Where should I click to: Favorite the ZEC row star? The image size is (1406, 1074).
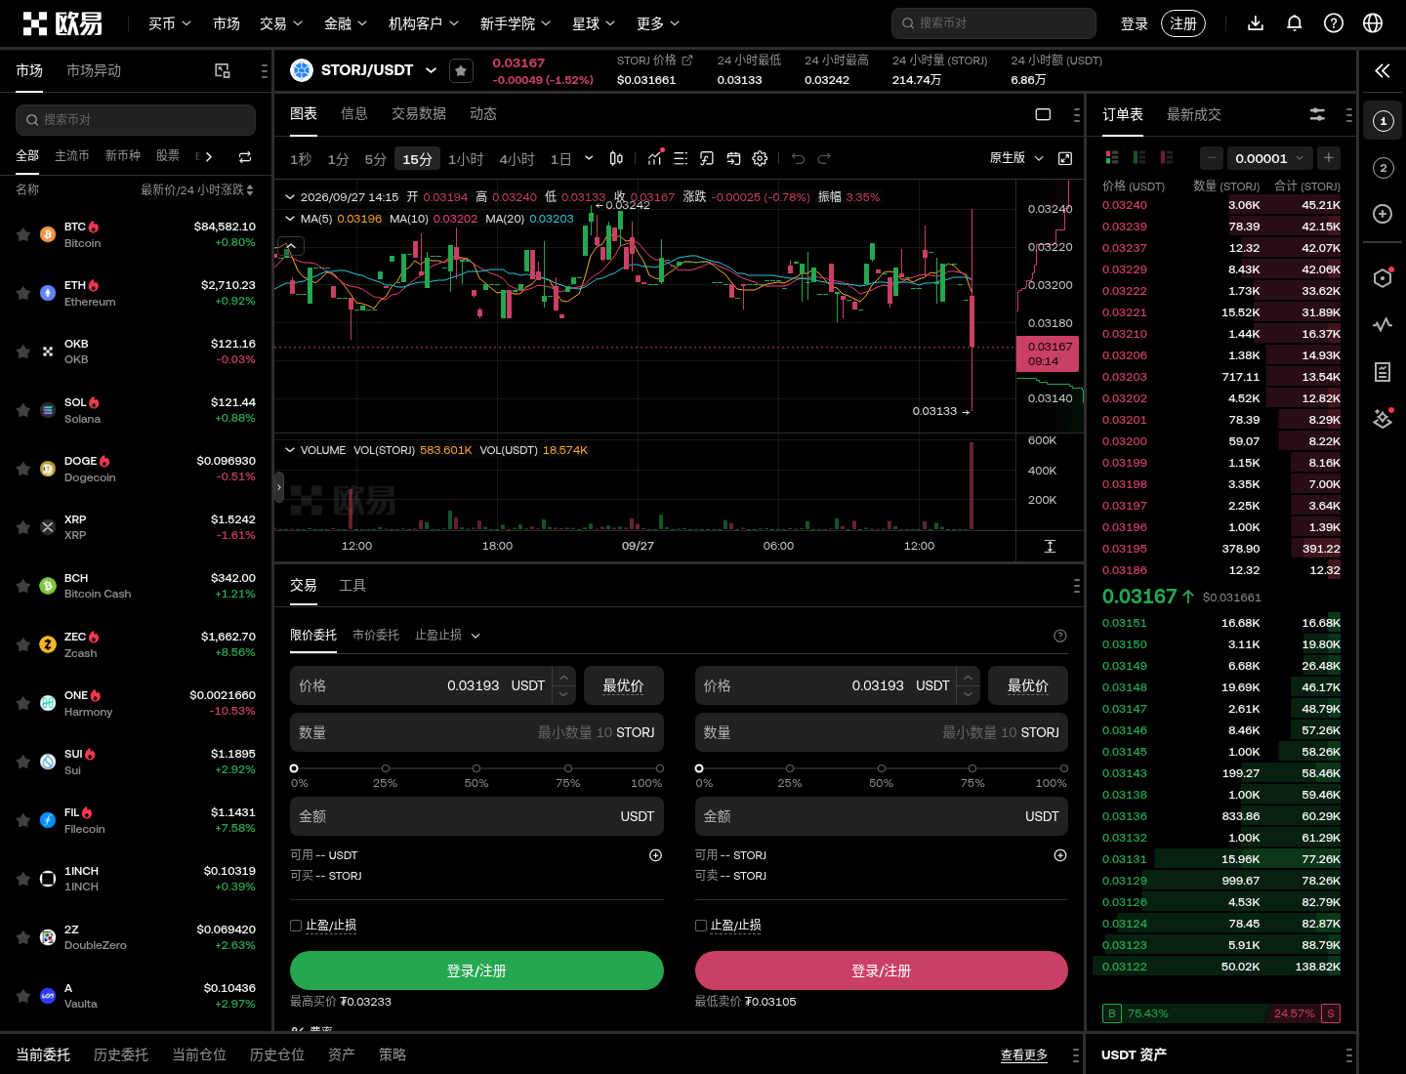pyautogui.click(x=22, y=644)
